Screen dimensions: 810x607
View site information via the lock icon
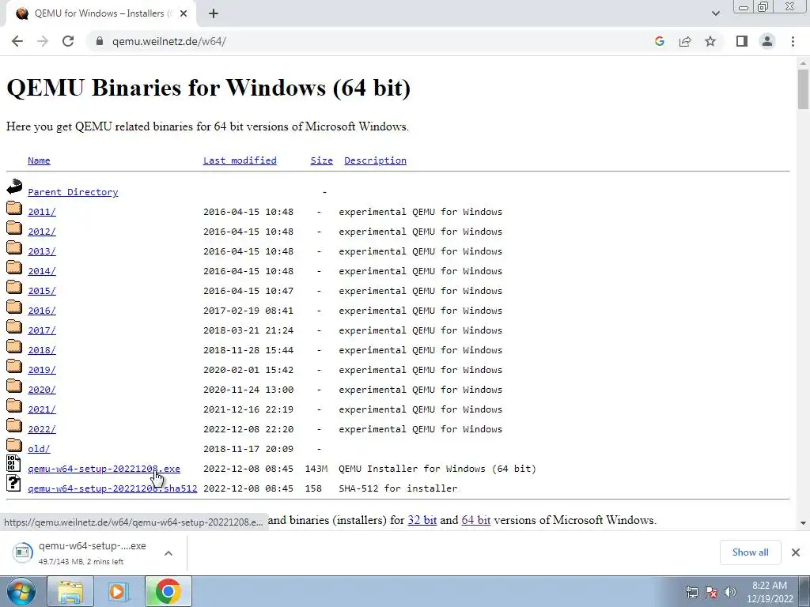click(x=100, y=41)
